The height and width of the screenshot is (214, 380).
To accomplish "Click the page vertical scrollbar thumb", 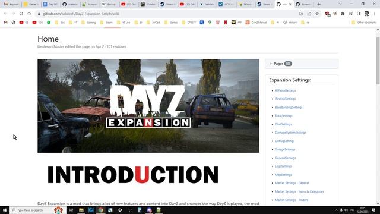I will (x=378, y=61).
